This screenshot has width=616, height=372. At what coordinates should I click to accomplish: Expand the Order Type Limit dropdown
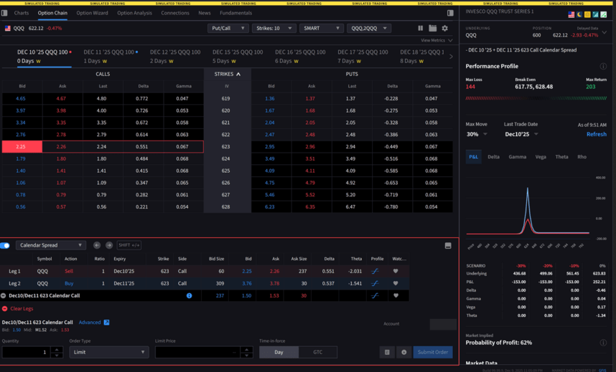pos(108,352)
